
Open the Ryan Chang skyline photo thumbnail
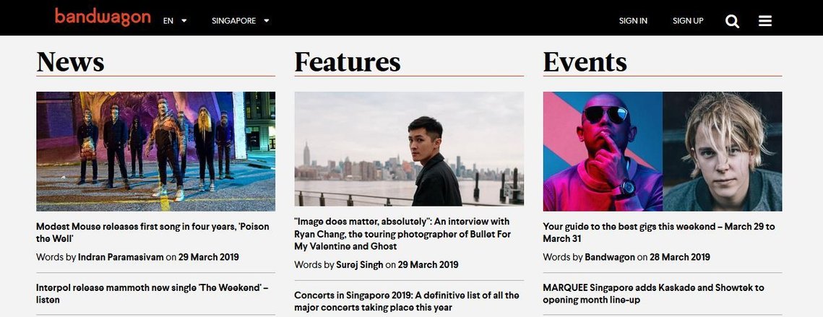point(409,149)
